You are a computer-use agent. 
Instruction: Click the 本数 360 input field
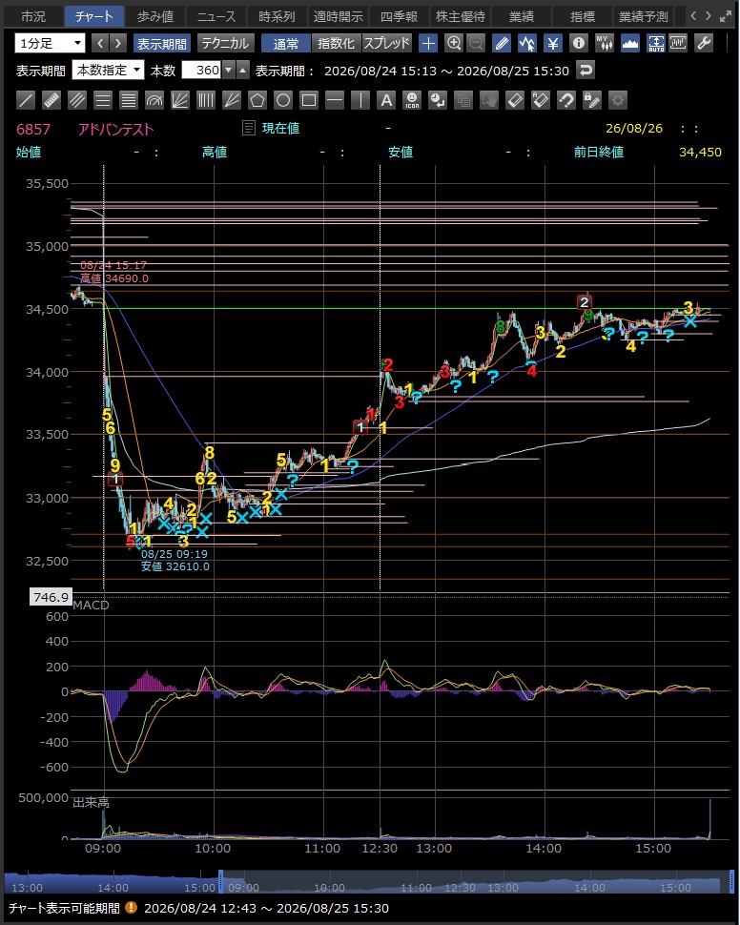click(x=201, y=71)
